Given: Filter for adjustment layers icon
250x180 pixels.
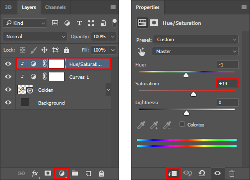Looking at the screenshot, I should (x=67, y=23).
